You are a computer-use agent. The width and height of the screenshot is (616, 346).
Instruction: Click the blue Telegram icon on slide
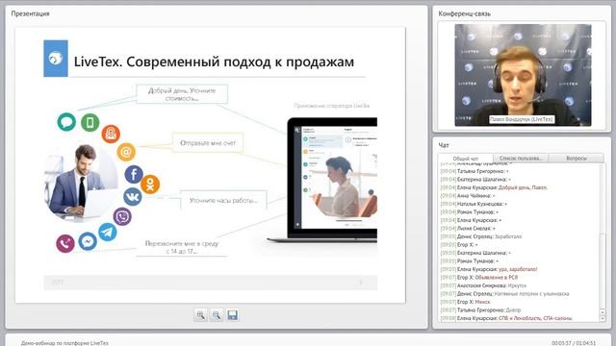(x=107, y=233)
